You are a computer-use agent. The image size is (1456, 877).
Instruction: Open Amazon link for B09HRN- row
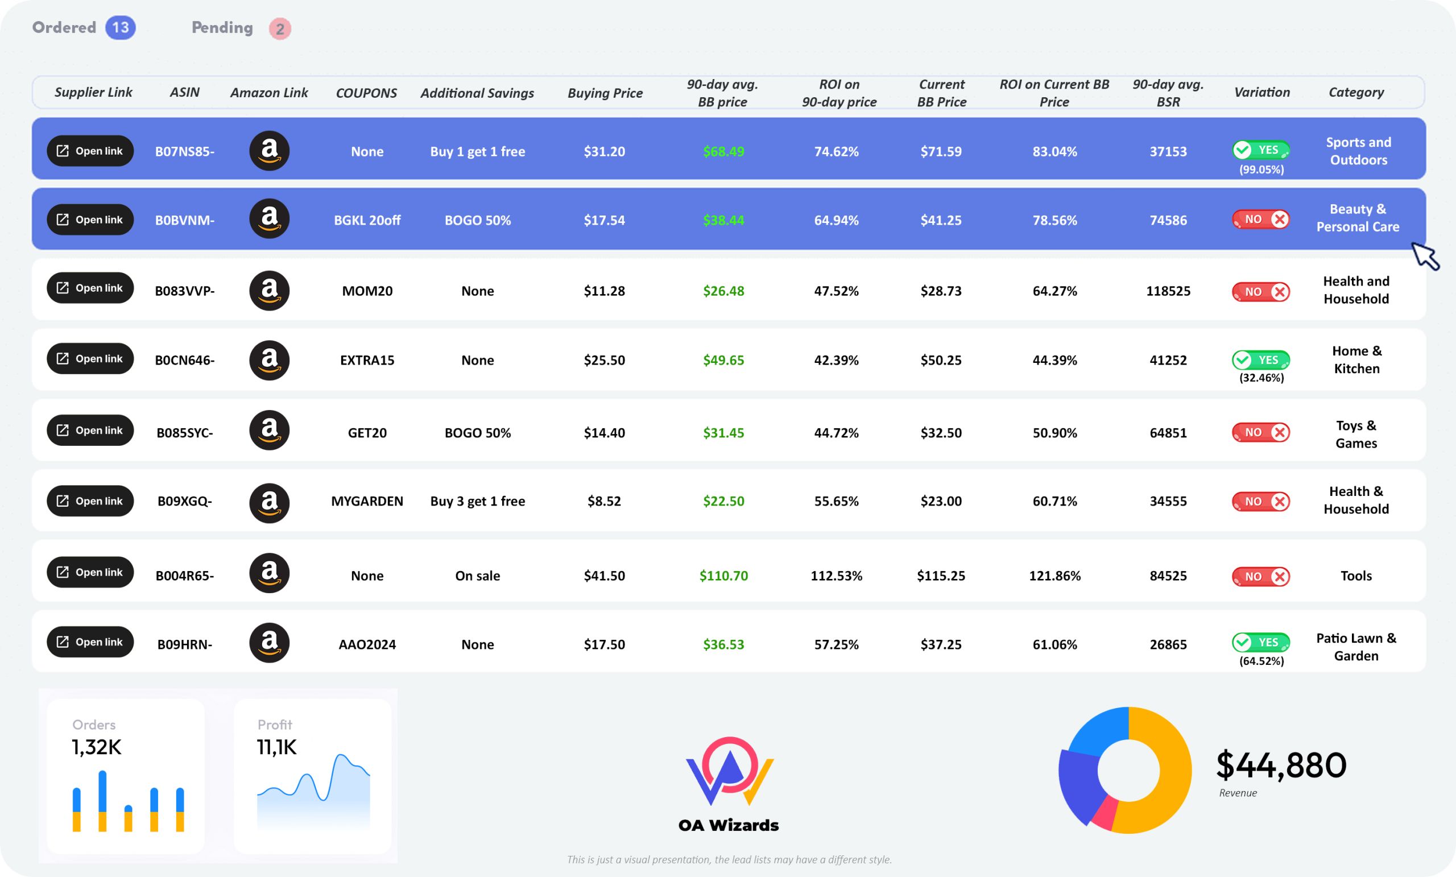(269, 642)
